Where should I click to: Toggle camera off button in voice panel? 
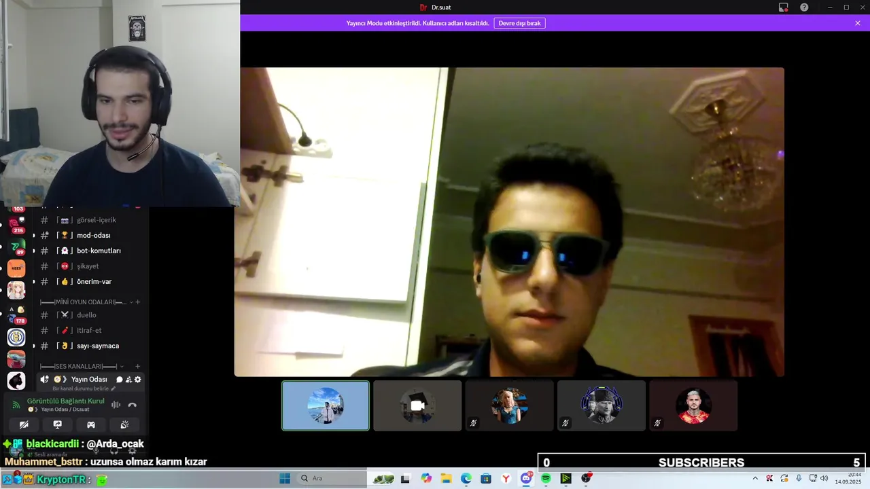click(24, 424)
